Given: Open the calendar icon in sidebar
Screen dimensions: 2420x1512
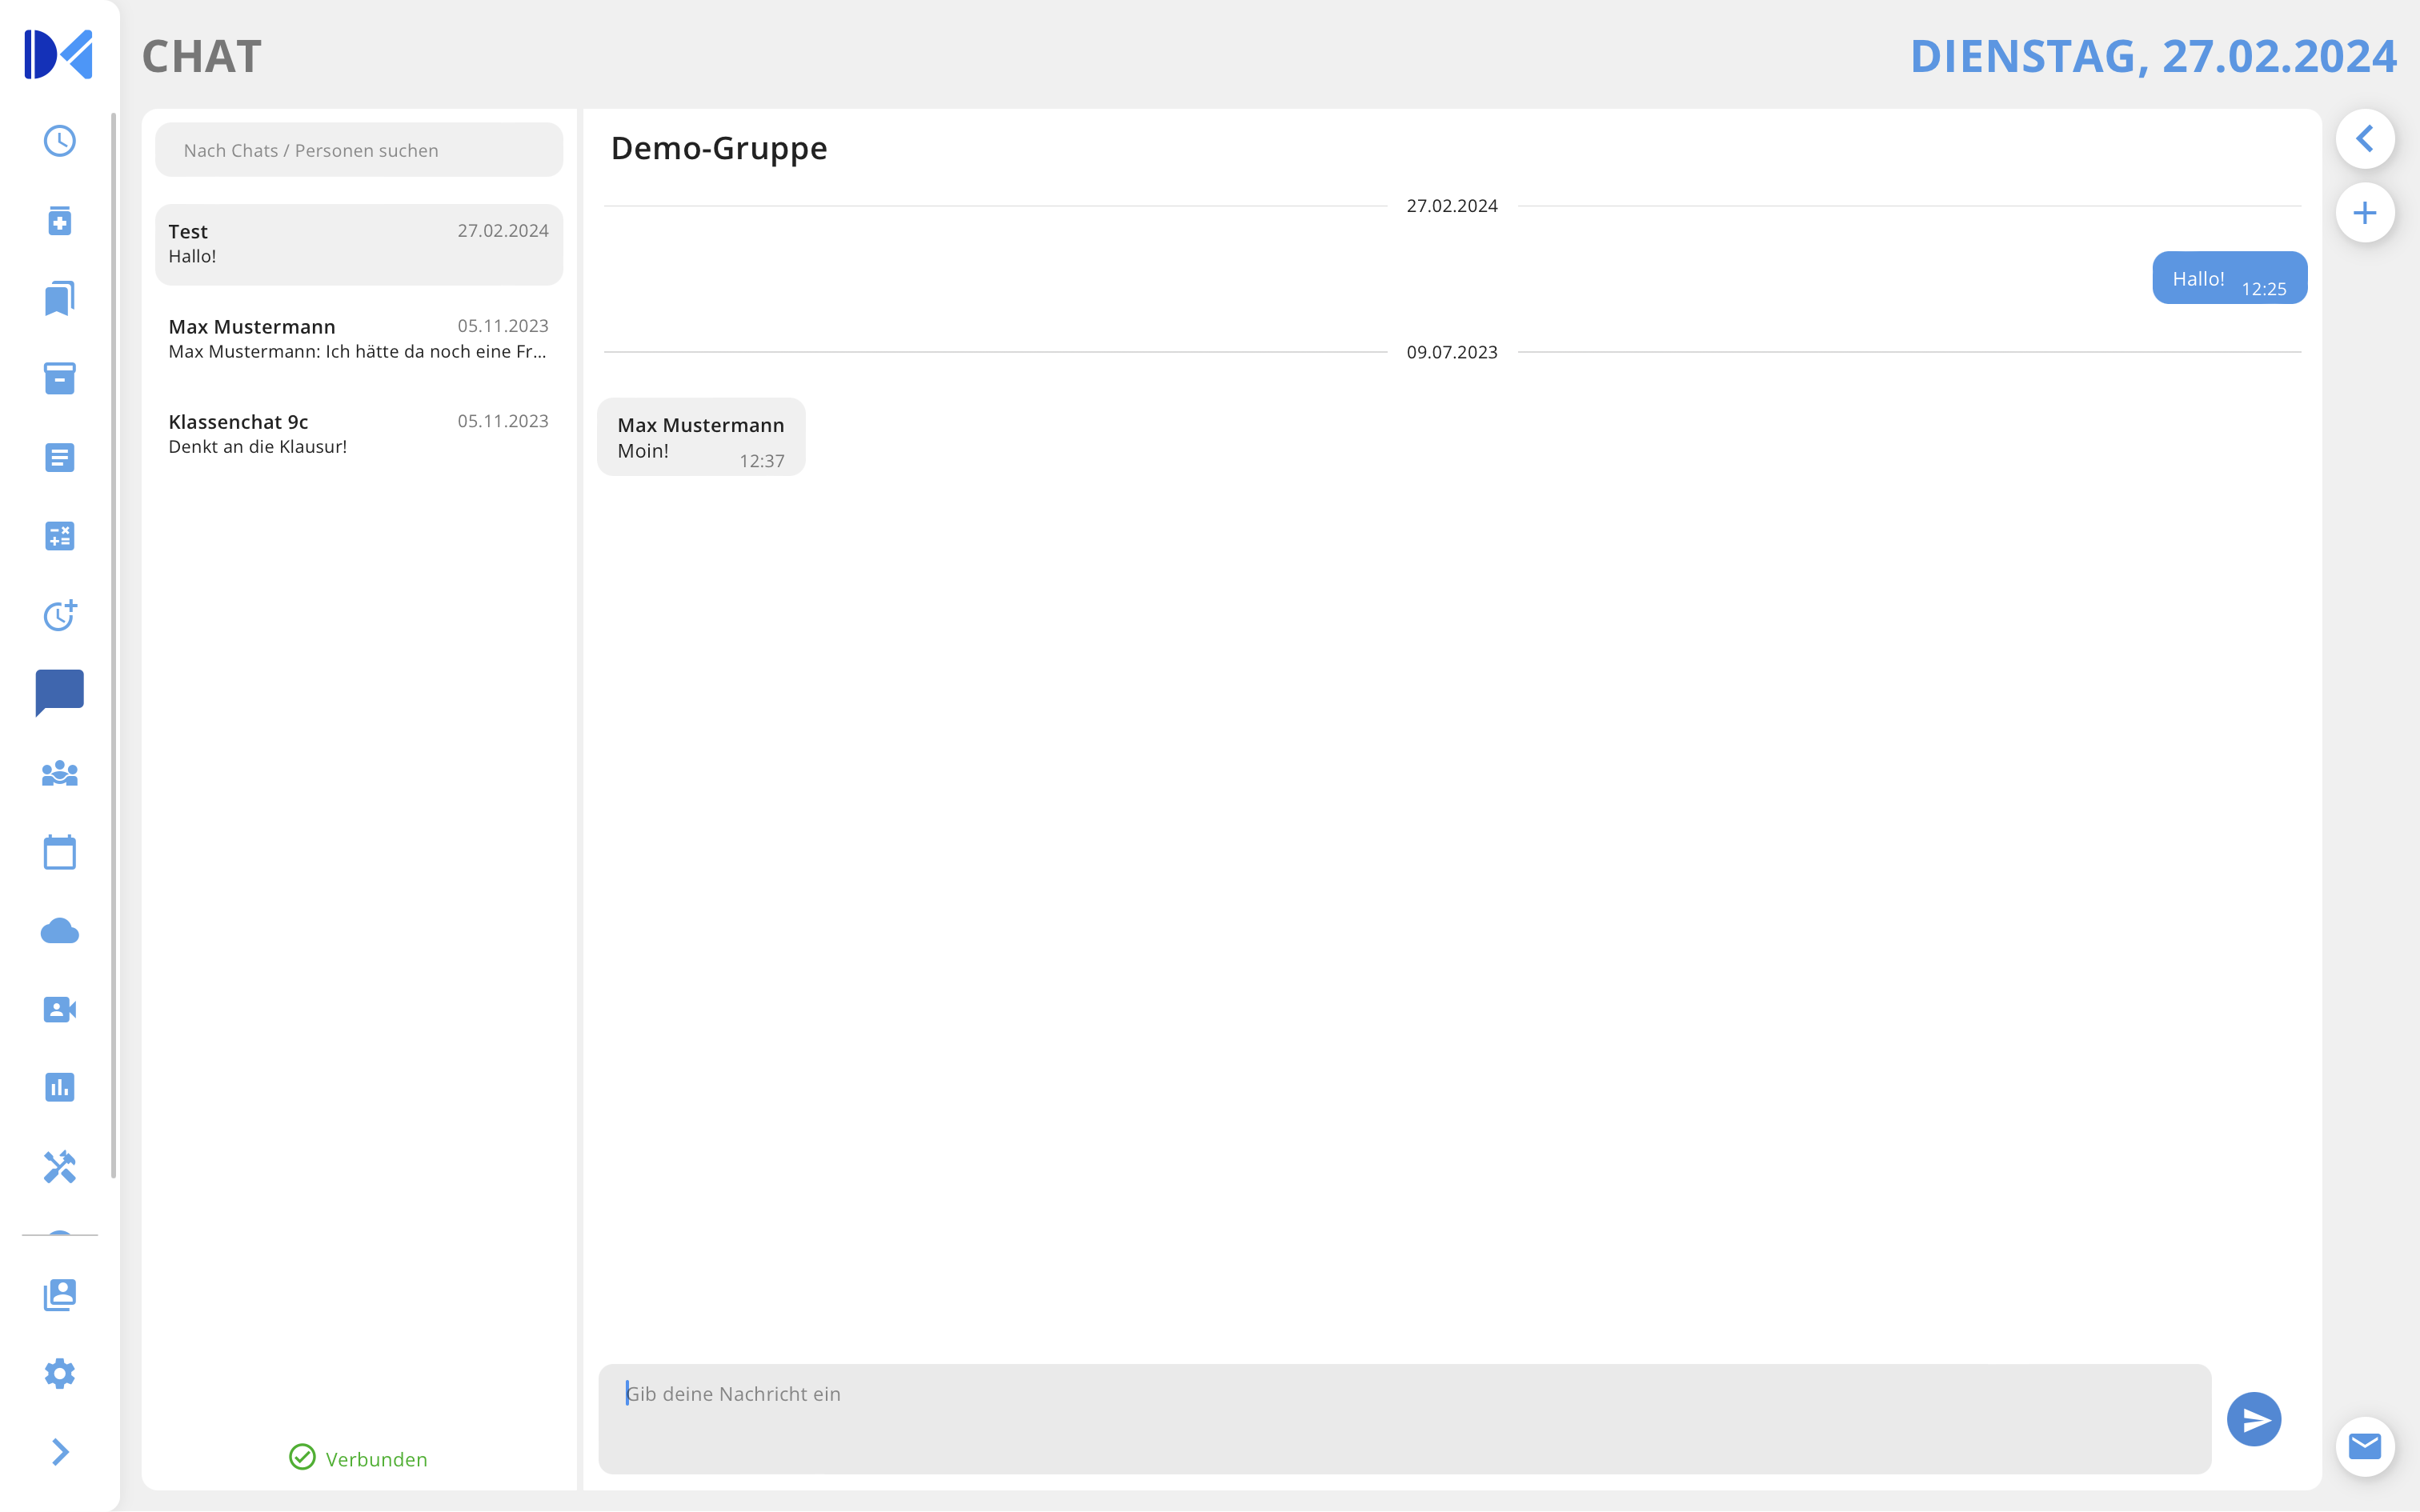Looking at the screenshot, I should point(60,852).
